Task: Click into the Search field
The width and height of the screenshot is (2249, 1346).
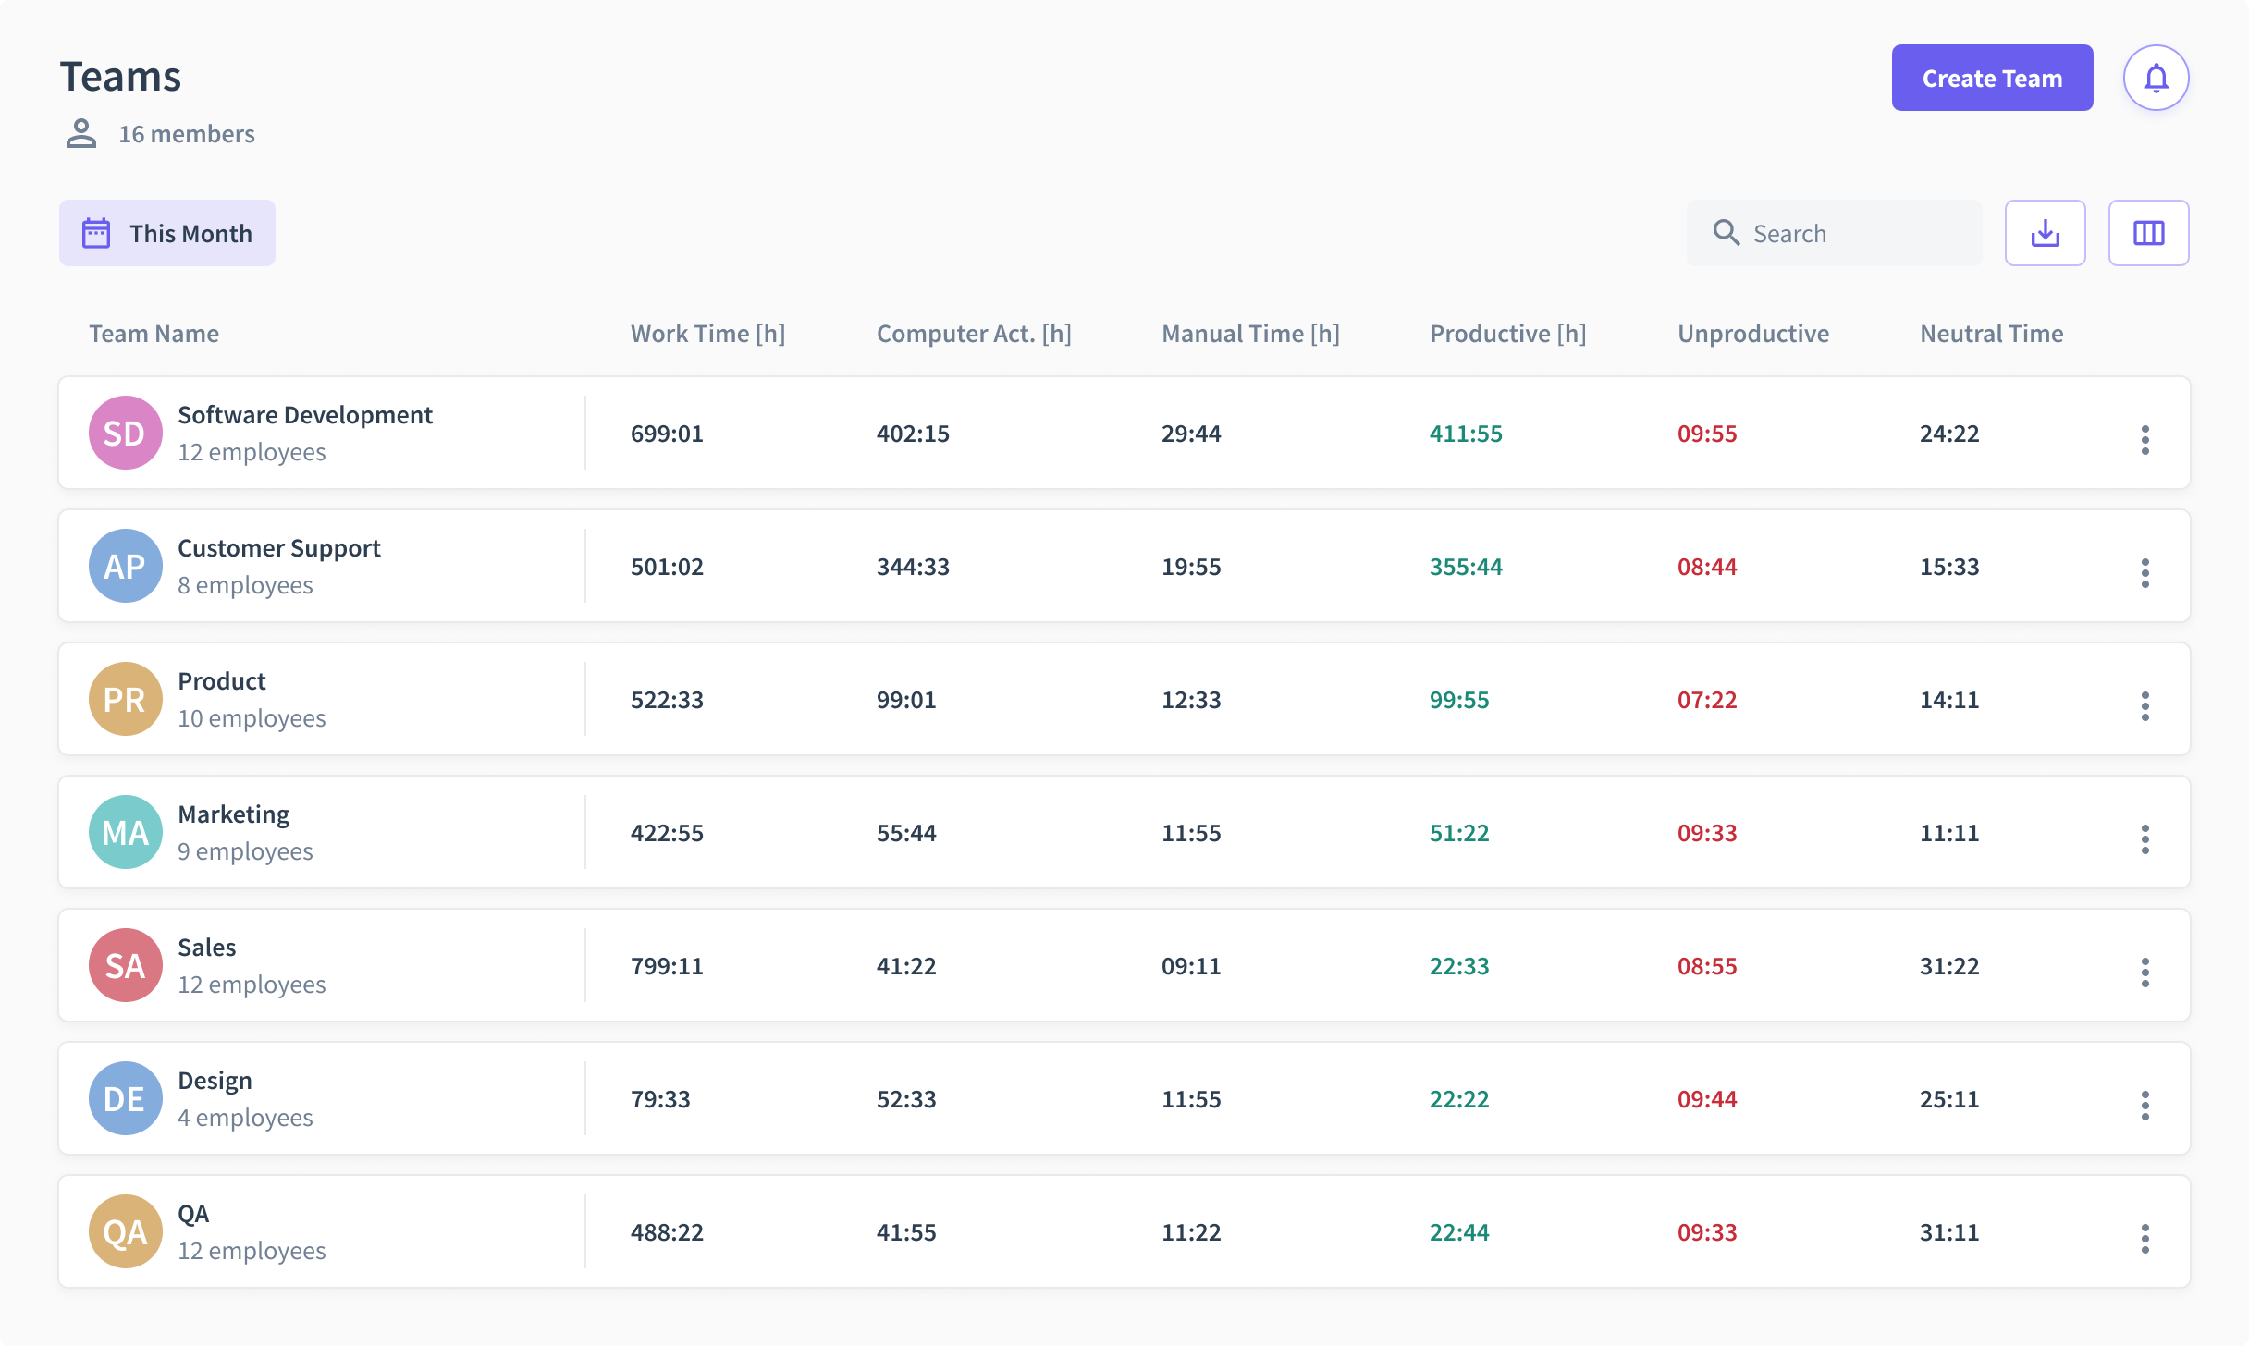Action: (x=1850, y=233)
